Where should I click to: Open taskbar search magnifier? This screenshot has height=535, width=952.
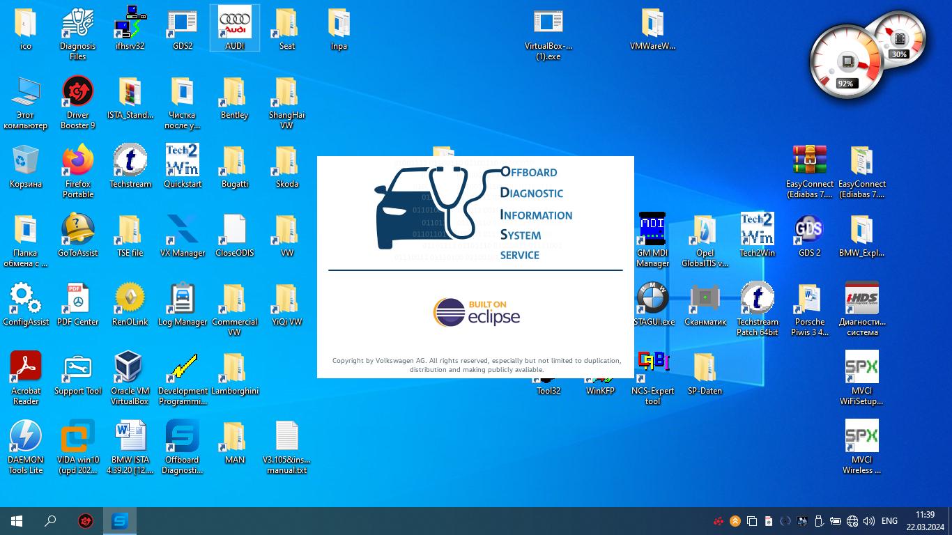(x=50, y=521)
